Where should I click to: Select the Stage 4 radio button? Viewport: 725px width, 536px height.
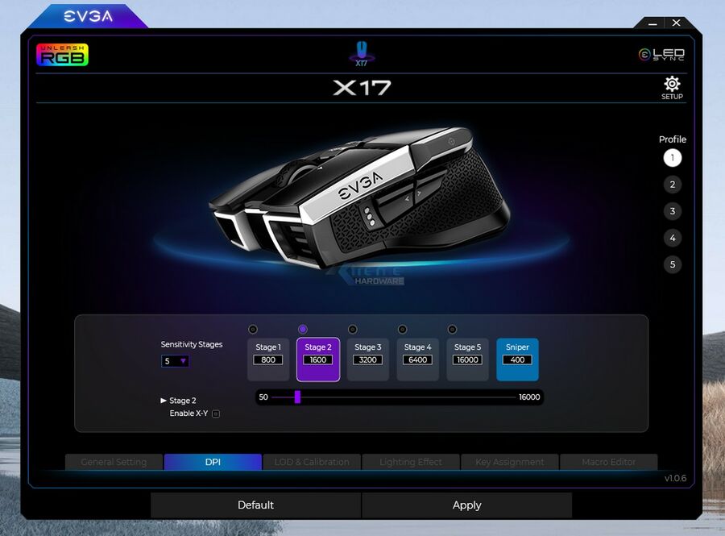coord(402,329)
